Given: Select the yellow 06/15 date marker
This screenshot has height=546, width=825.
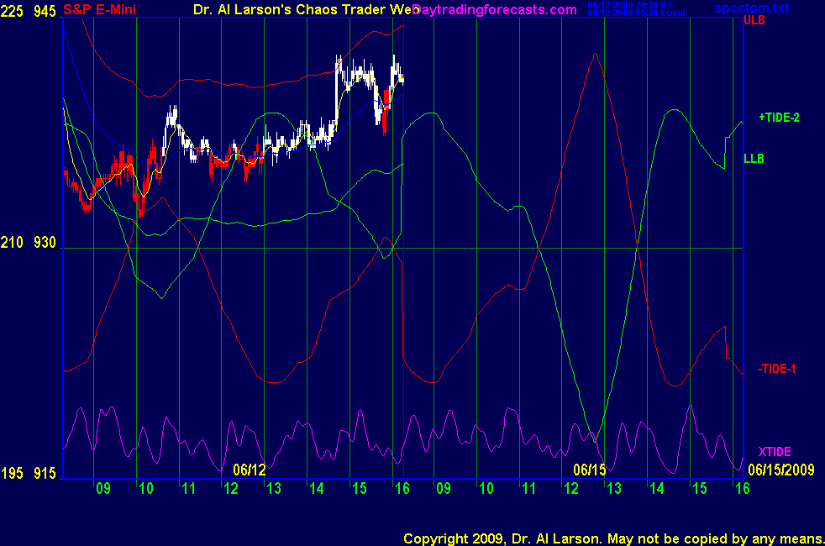Looking at the screenshot, I should pyautogui.click(x=590, y=469).
